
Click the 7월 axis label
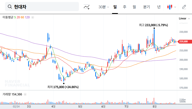[x=126, y=106]
